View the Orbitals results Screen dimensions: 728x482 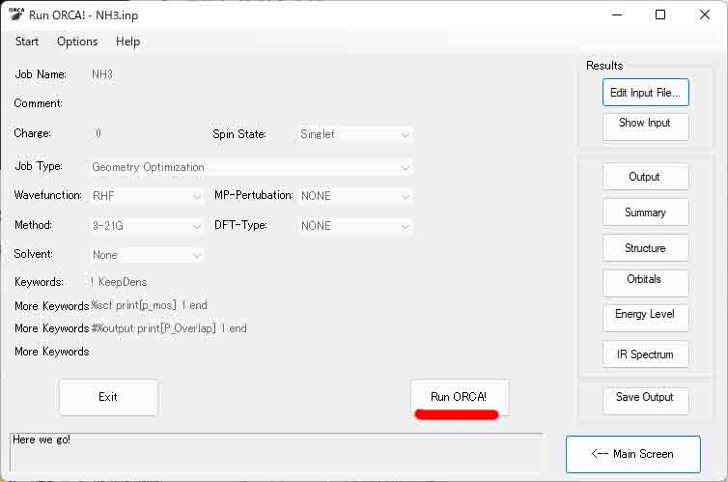point(645,280)
